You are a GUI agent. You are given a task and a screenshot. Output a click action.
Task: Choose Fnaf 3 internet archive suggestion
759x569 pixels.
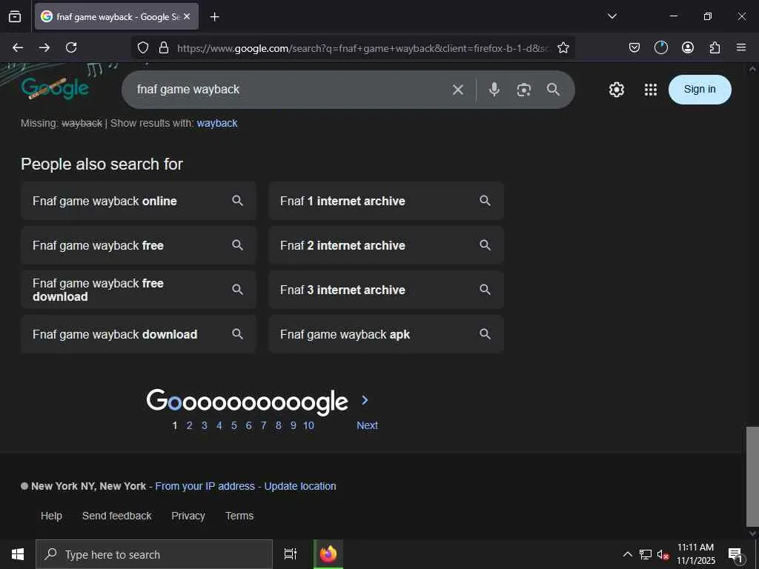coord(386,290)
